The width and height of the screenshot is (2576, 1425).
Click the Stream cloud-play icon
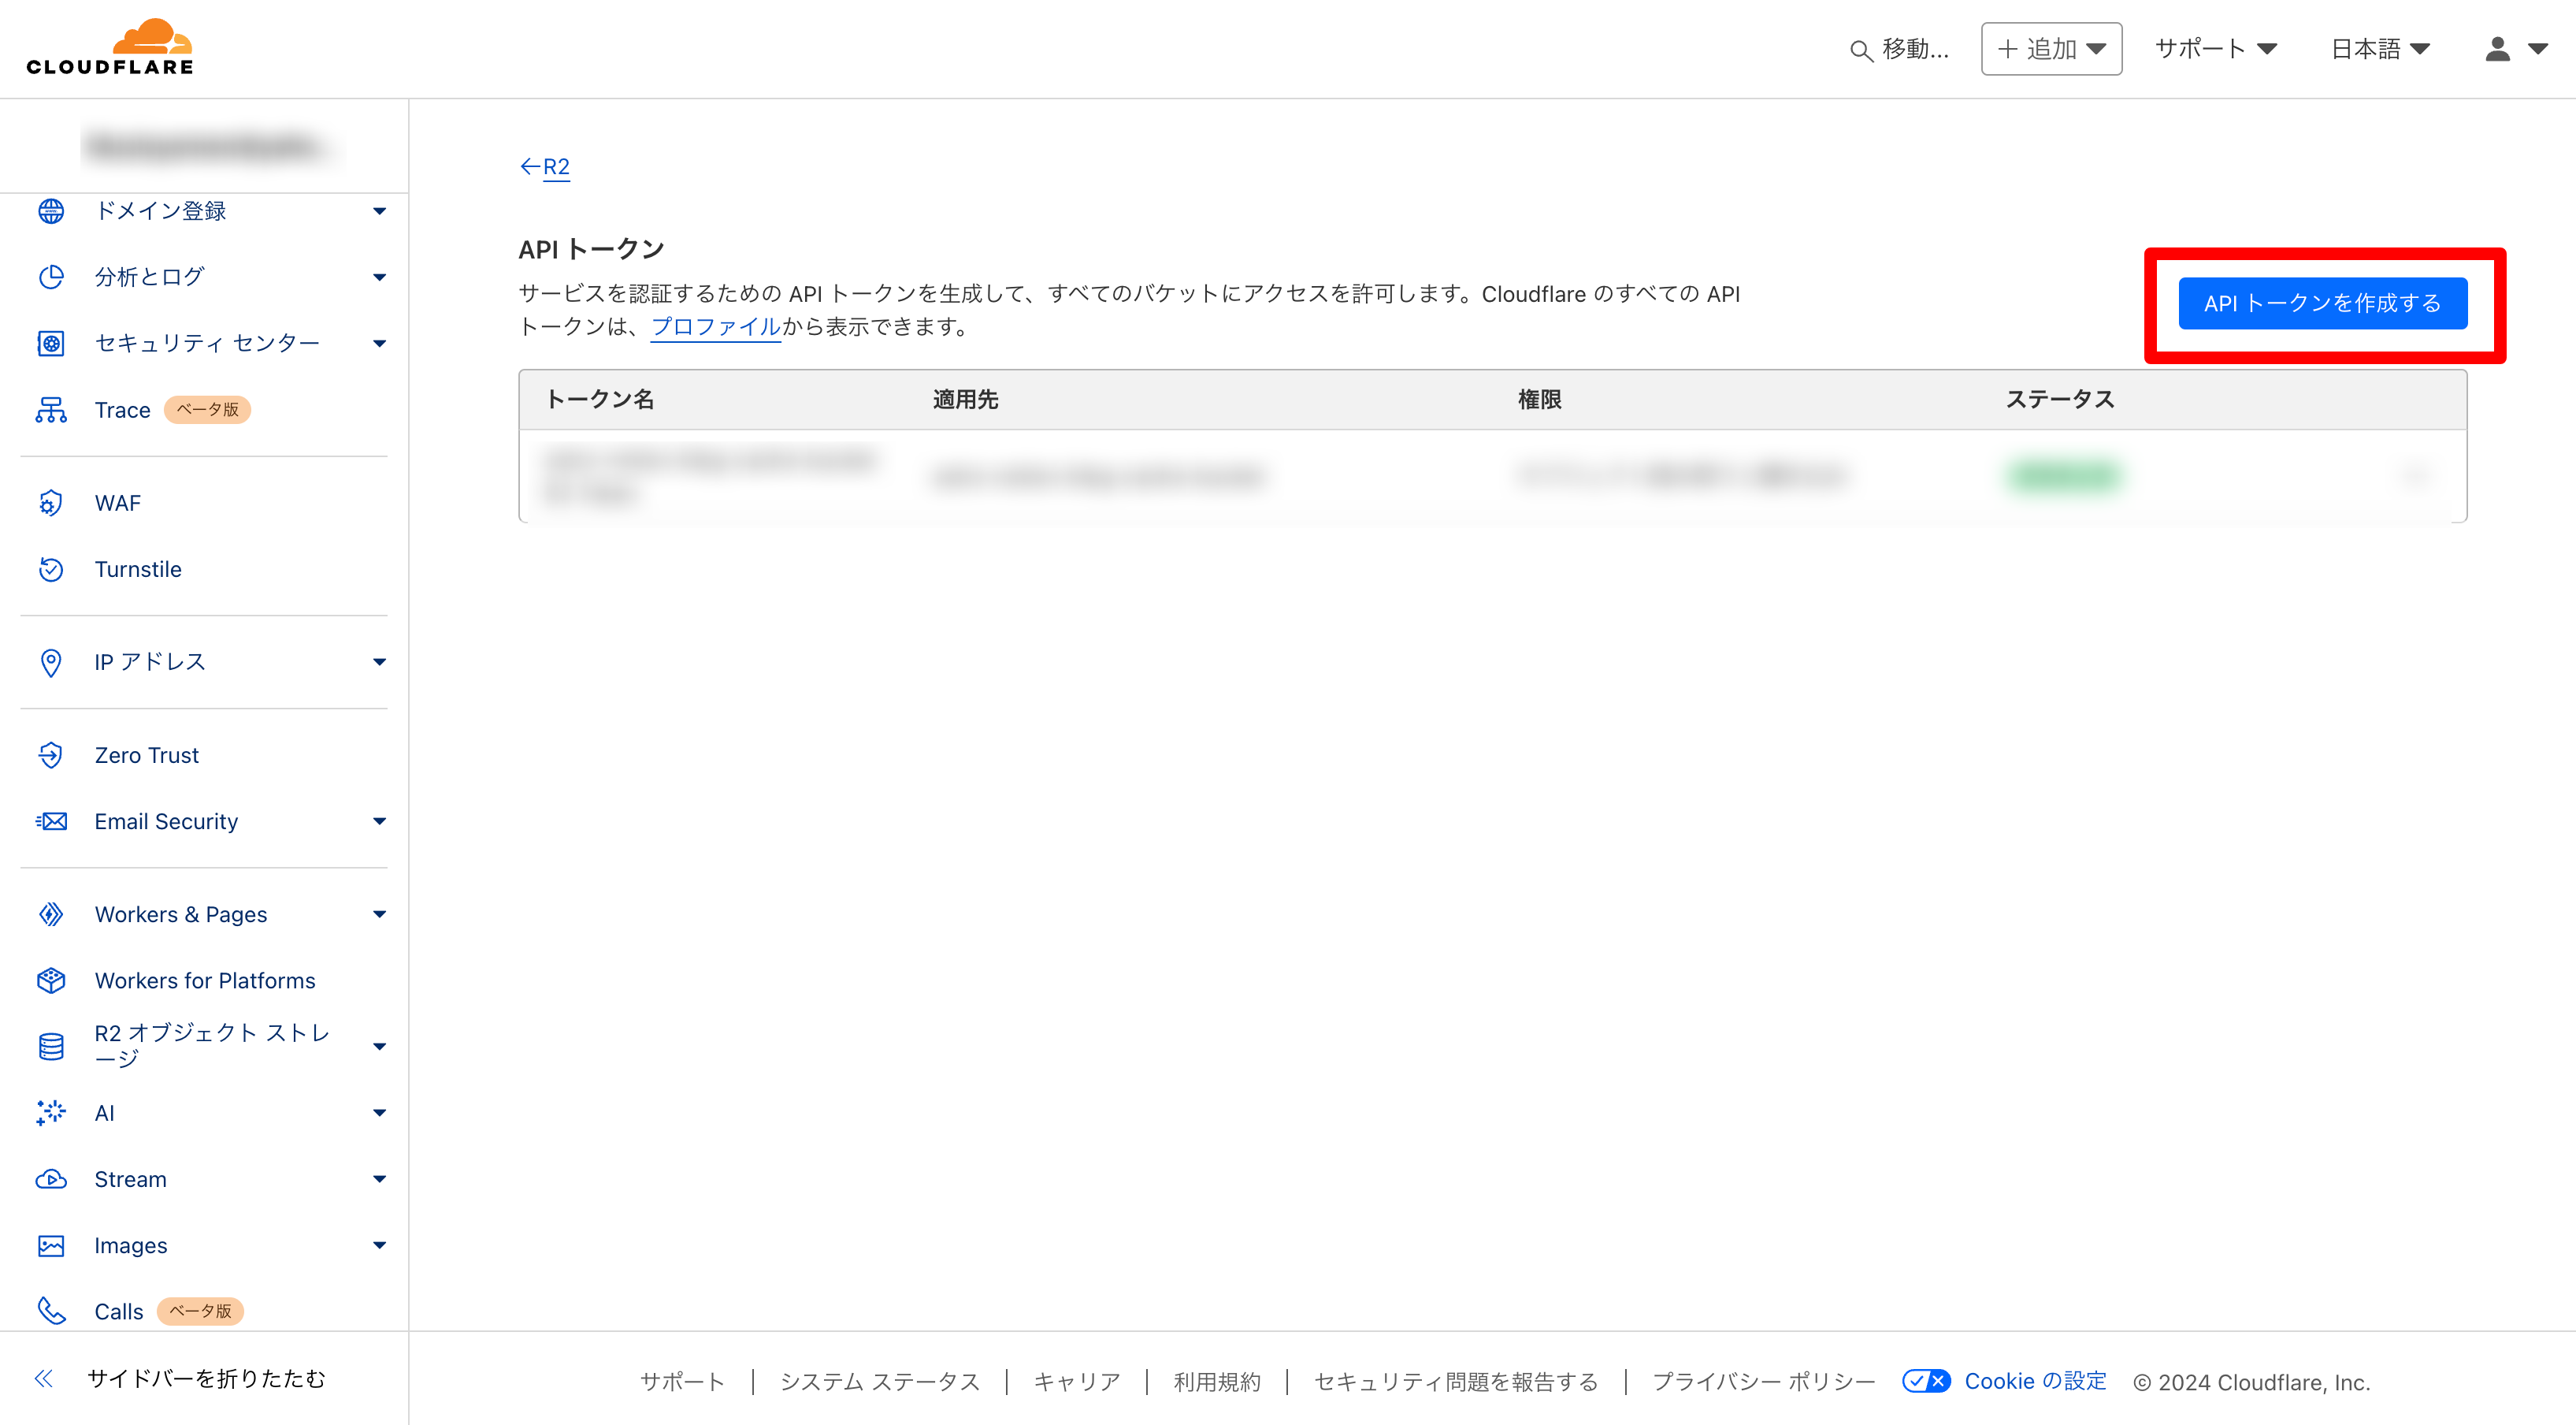(51, 1179)
